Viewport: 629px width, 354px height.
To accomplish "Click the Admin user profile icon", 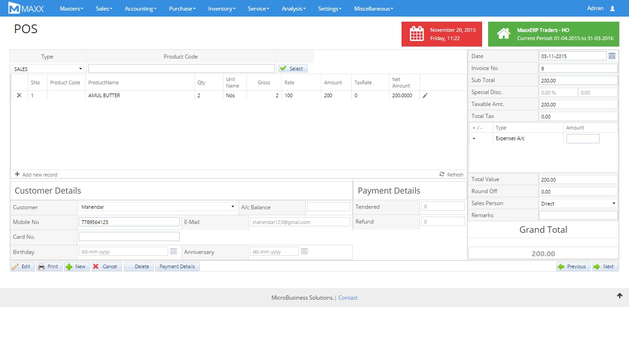I will coord(612,8).
